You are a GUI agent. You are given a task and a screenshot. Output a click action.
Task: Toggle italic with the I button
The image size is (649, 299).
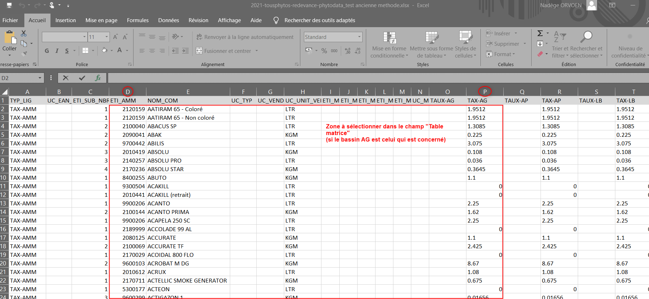[x=57, y=51]
